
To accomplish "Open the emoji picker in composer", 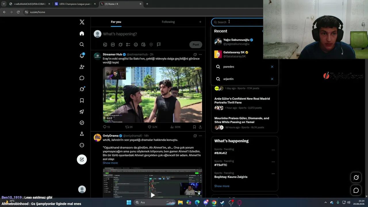I will pos(136,45).
